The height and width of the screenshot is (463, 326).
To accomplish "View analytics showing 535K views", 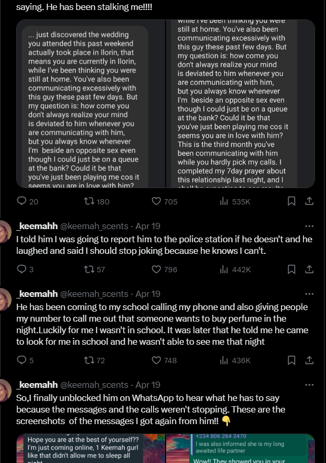I will pyautogui.click(x=224, y=201).
